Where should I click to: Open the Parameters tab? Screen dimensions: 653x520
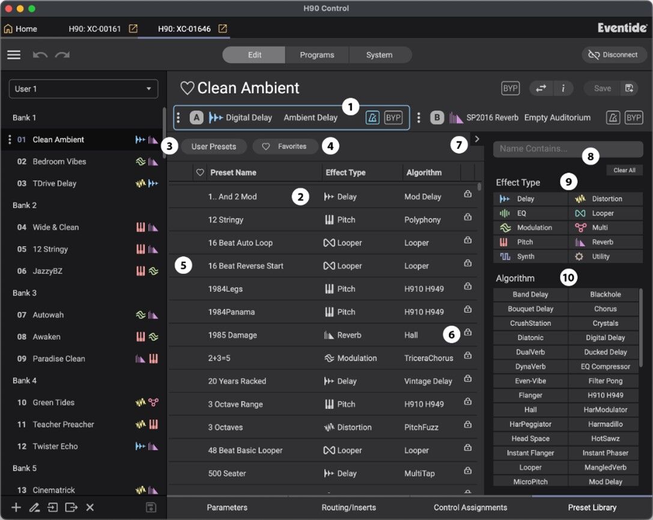pos(227,507)
